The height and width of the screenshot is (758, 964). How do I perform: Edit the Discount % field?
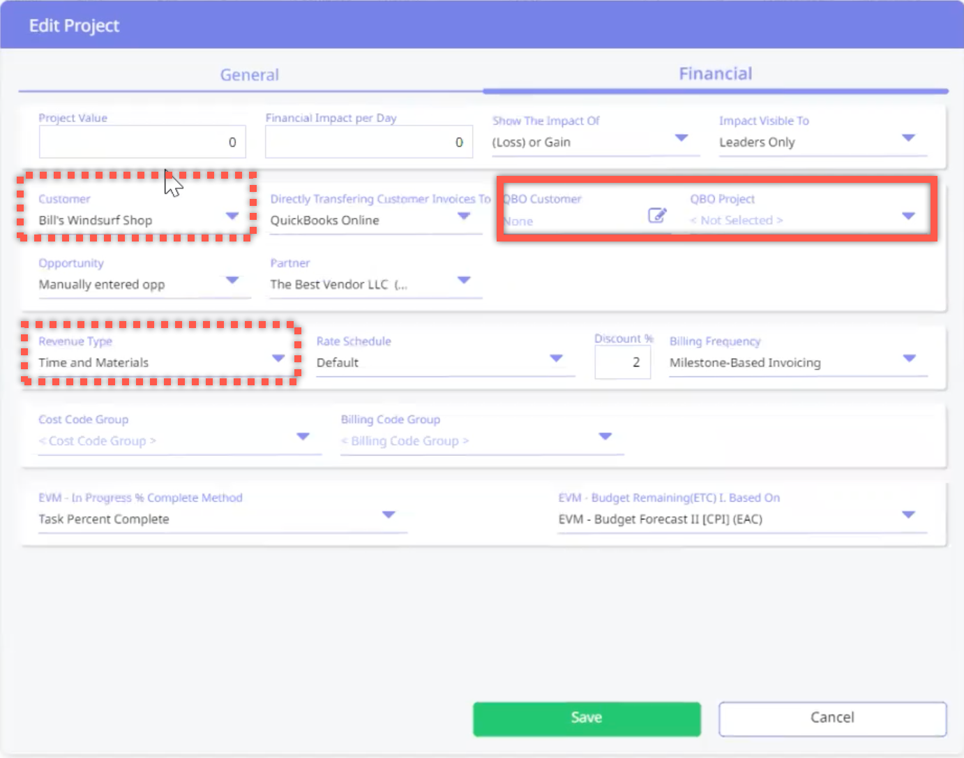tap(622, 362)
